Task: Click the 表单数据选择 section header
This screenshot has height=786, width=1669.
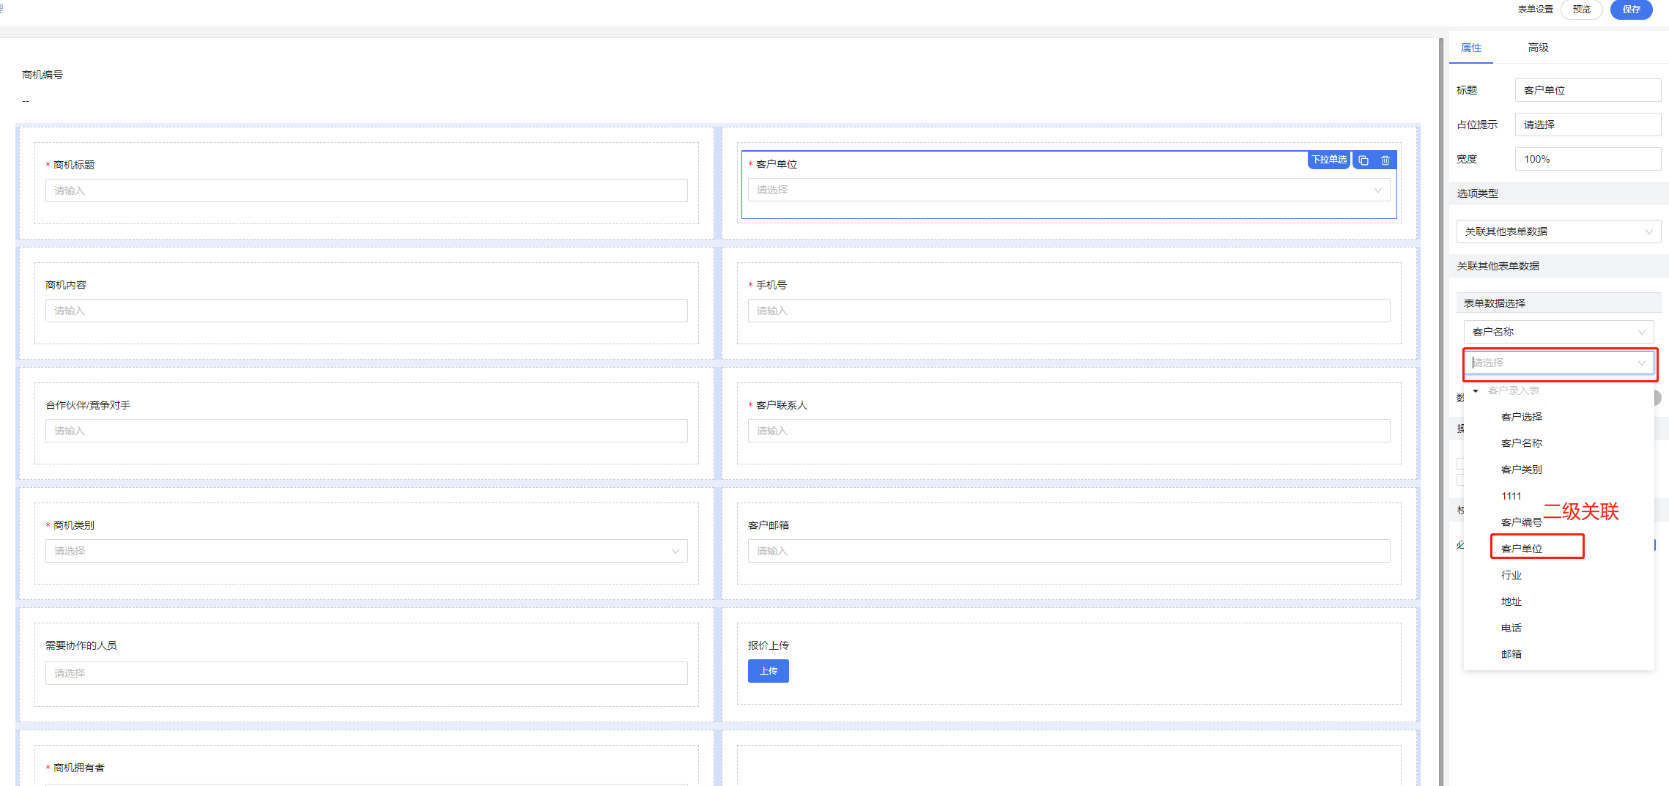Action: tap(1558, 303)
